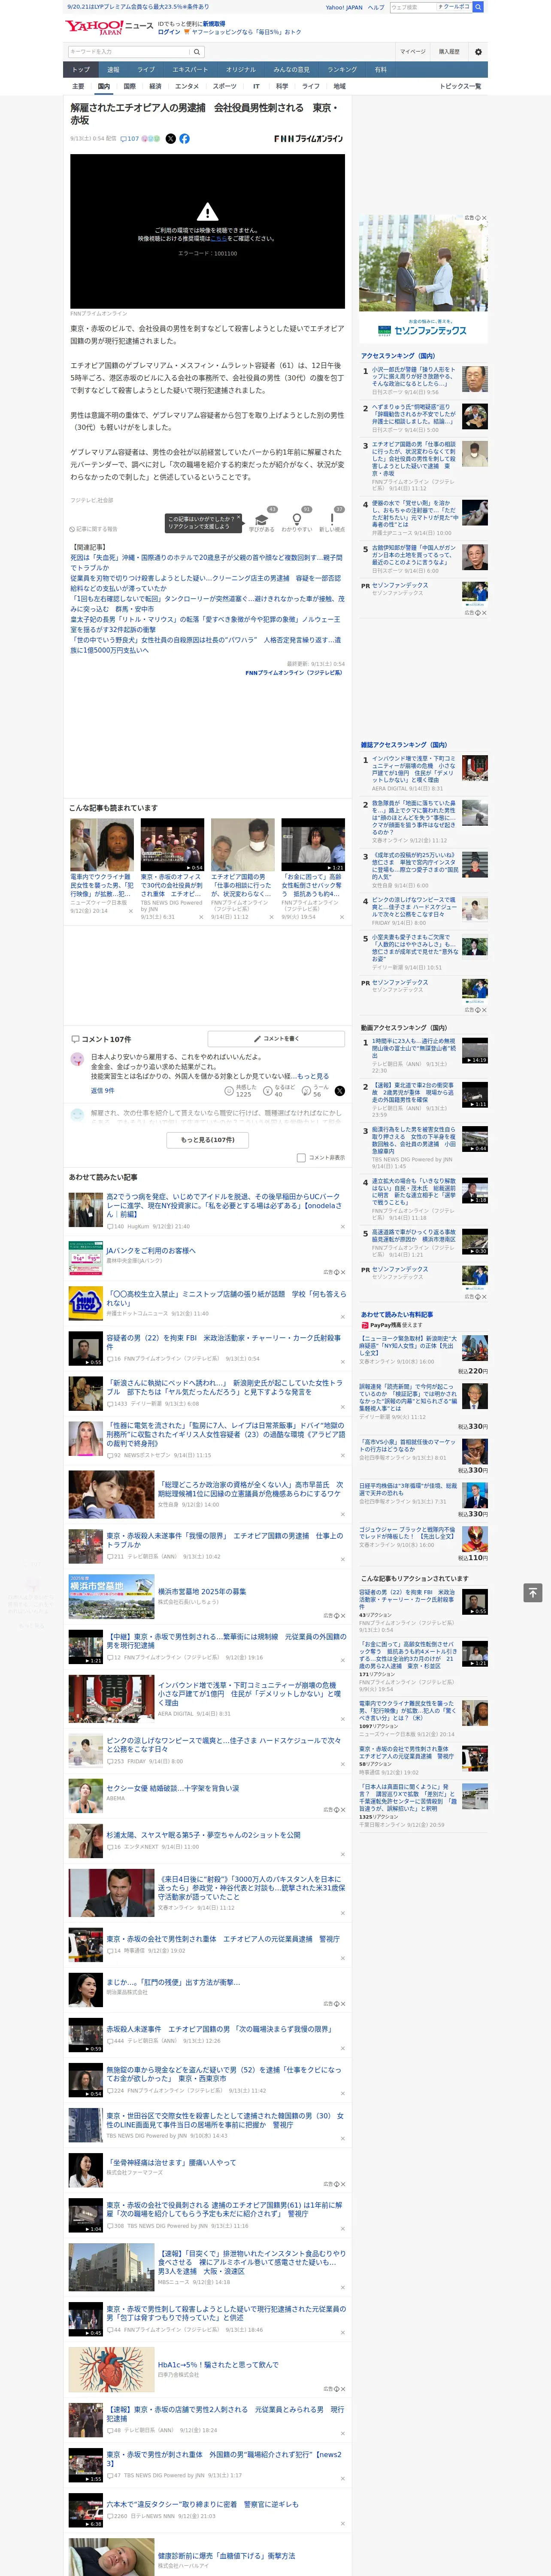Open the エキスパート navigation tab

(x=190, y=70)
